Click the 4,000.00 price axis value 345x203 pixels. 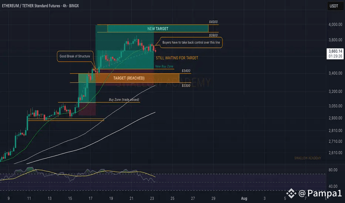(335, 24)
